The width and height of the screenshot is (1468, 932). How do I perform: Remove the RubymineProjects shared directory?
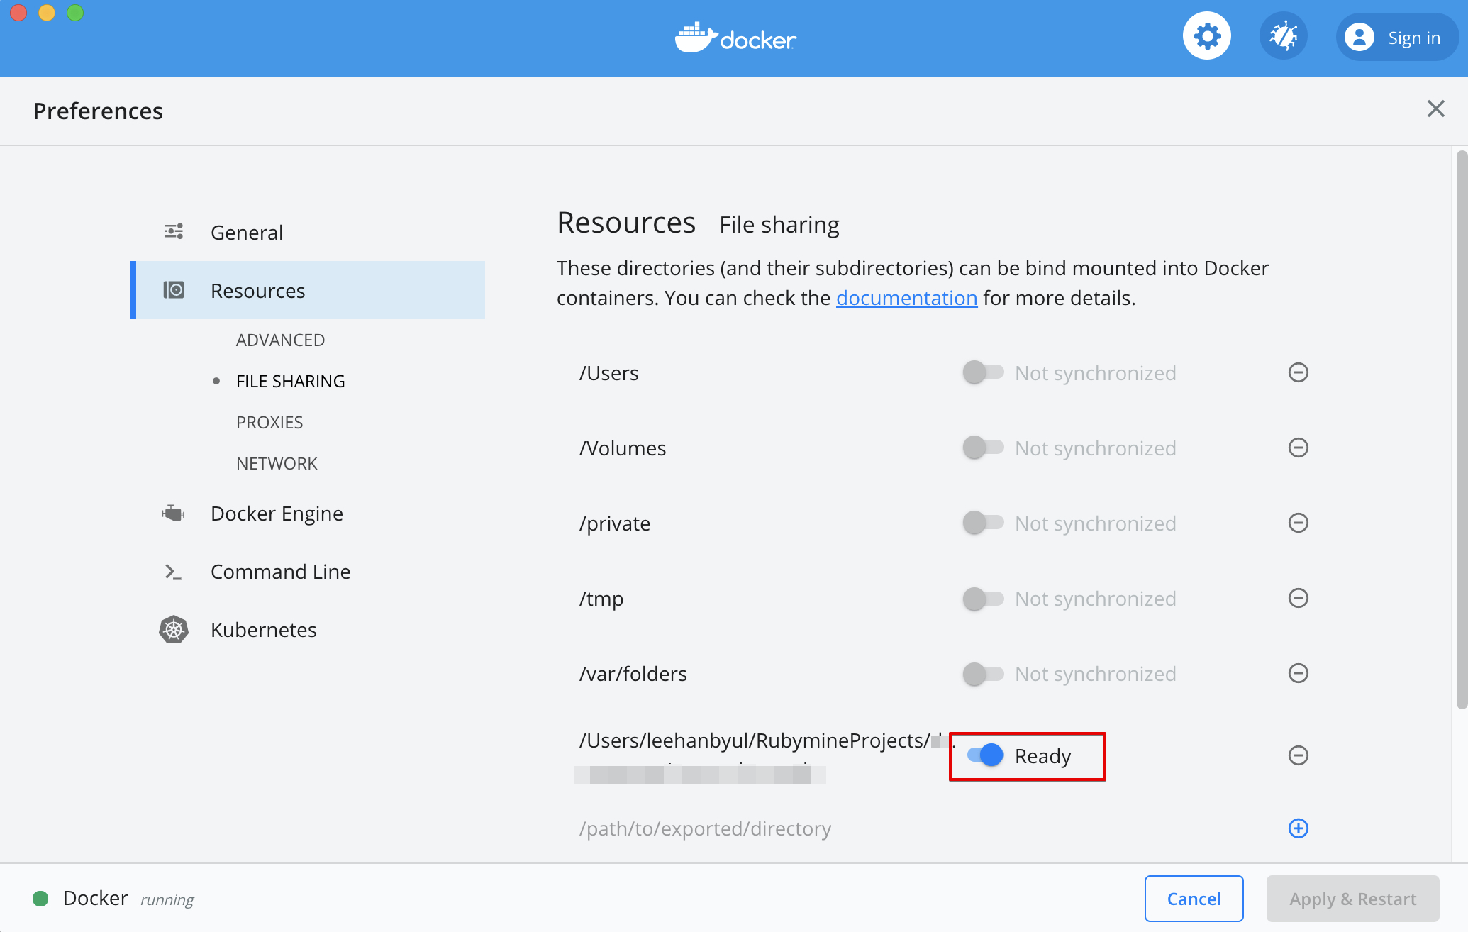pyautogui.click(x=1298, y=755)
